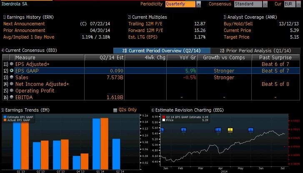This screenshot has width=303, height=173.
Task: Open the Periodicity Quarterly dropdown
Action: point(198,4)
